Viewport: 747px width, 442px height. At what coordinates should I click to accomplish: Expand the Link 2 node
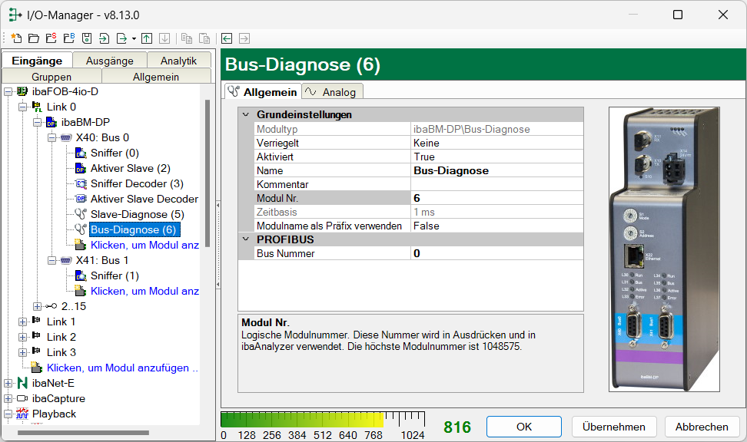(22, 338)
